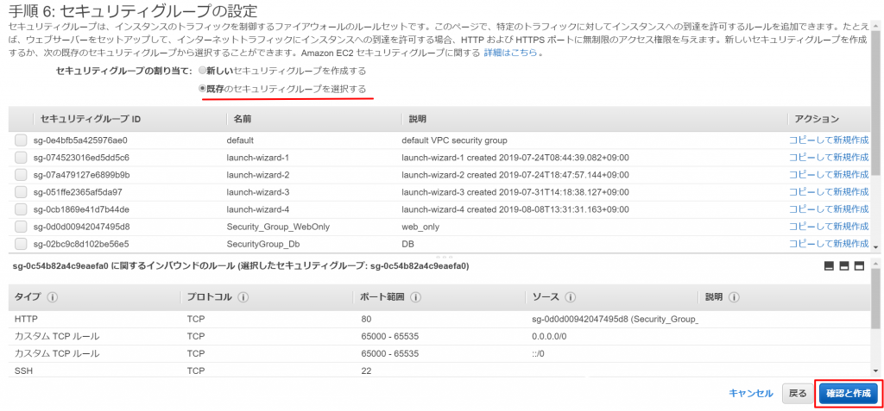Click the sg-0cb1869e41d7b44de group ID
884x411 pixels.
click(x=82, y=209)
